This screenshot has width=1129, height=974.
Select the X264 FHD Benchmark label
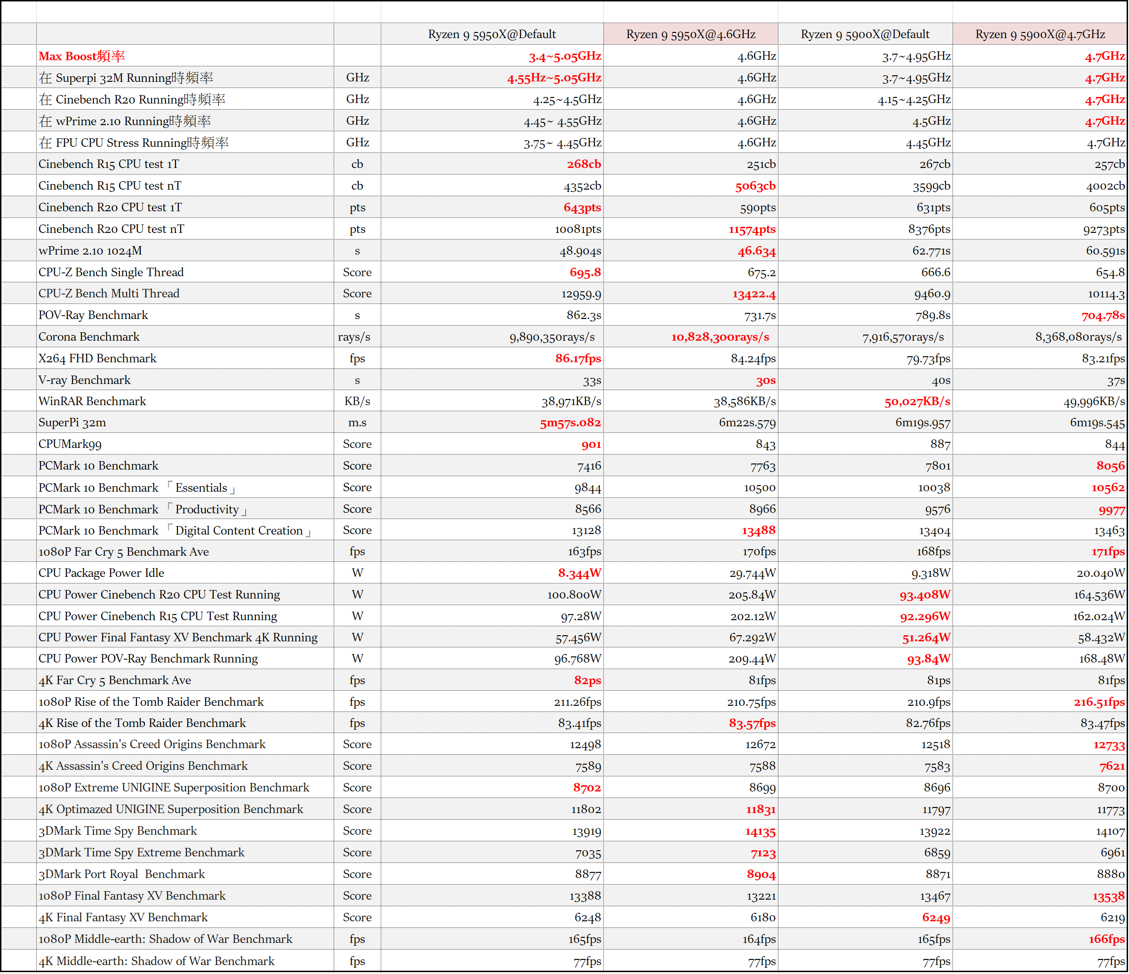pyautogui.click(x=97, y=359)
